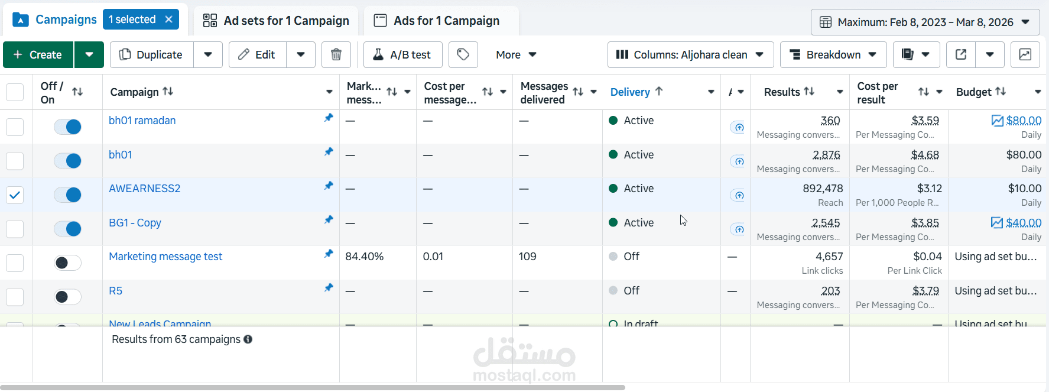Open the Columns: Aljohara clean dropdown
Image resolution: width=1049 pixels, height=392 pixels.
(690, 55)
